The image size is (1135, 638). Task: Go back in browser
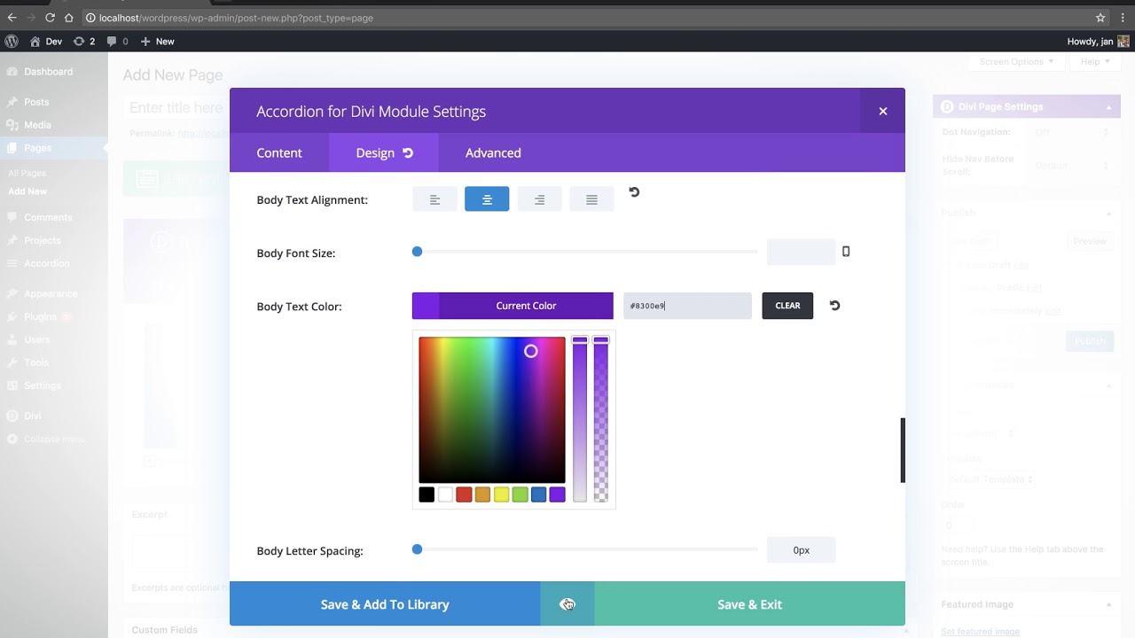12,18
